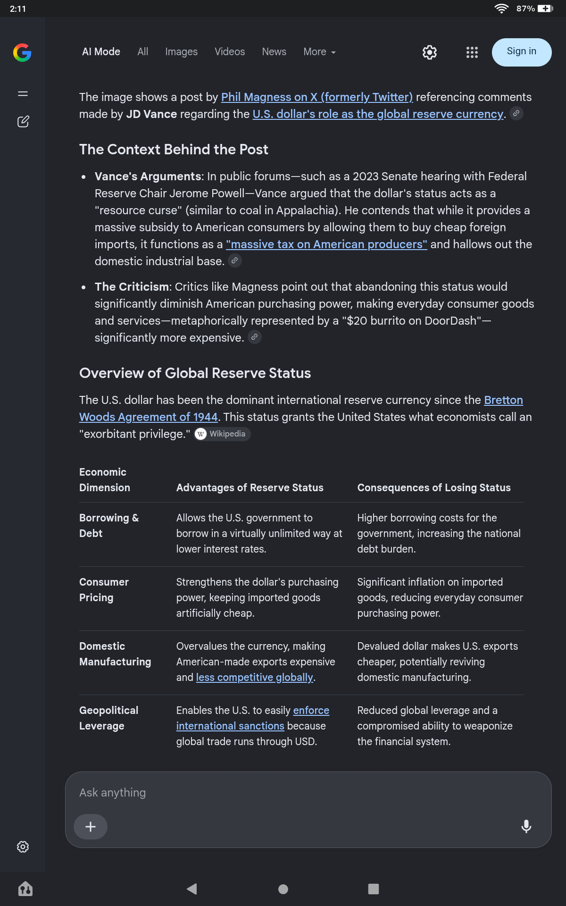Select "Advantages of Reserve Status" column header
The image size is (566, 906).
(x=250, y=488)
